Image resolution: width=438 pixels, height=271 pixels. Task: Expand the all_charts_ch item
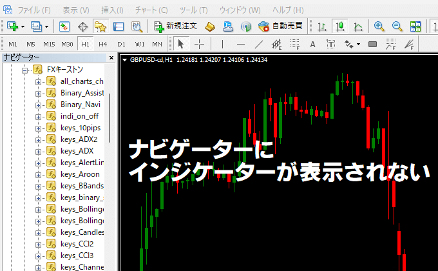click(x=38, y=82)
